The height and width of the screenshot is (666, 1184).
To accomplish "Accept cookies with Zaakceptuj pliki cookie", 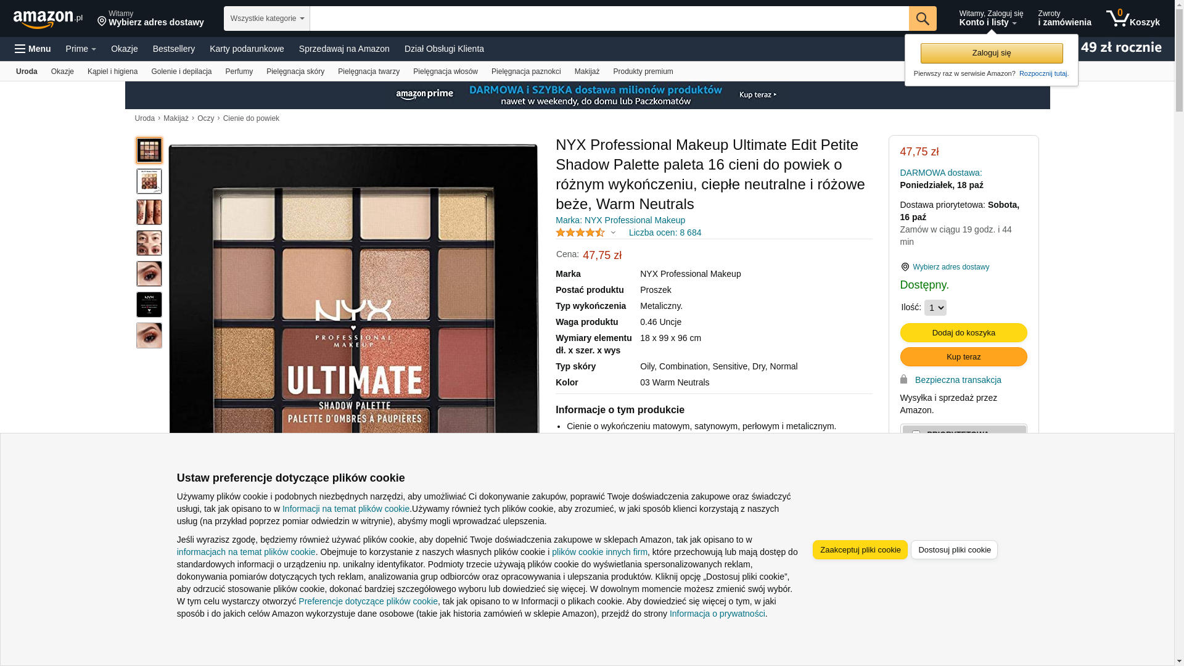I will (860, 549).
